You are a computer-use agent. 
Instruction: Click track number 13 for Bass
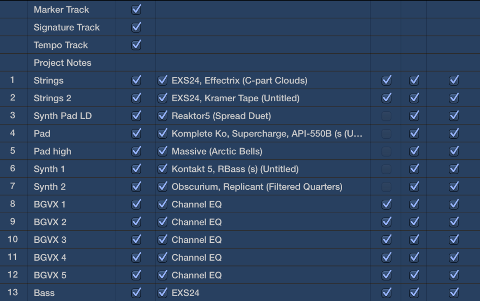click(x=12, y=293)
